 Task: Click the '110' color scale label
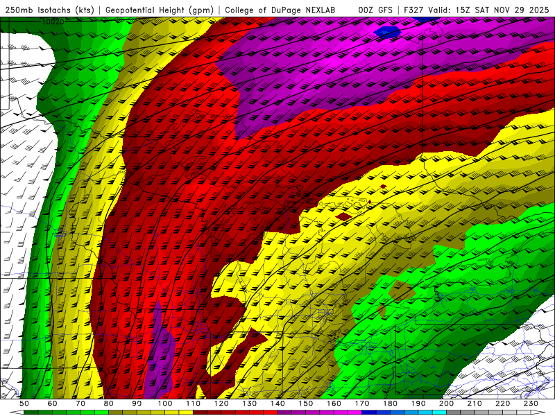click(194, 404)
